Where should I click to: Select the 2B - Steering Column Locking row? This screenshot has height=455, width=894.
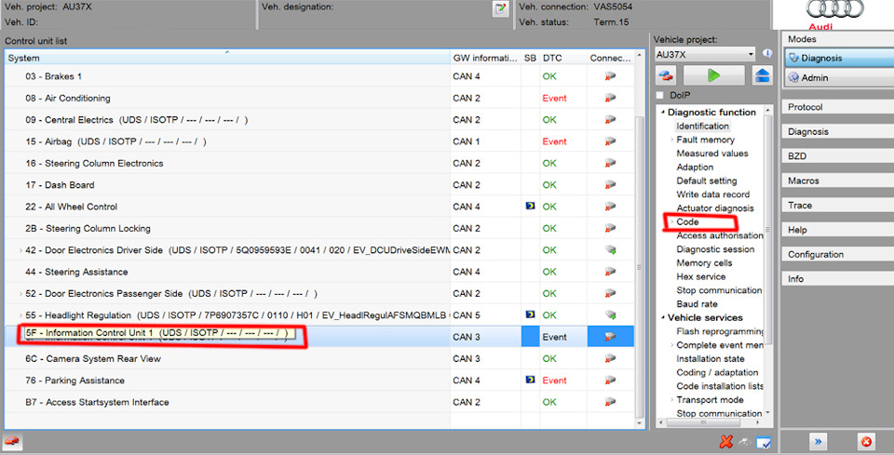point(319,228)
